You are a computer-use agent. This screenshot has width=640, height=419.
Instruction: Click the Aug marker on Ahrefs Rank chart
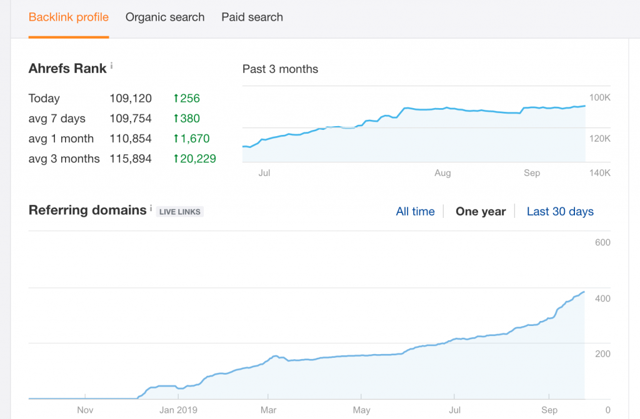pyautogui.click(x=442, y=173)
